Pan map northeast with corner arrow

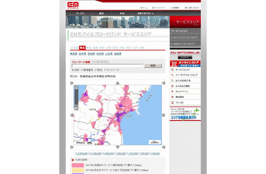pyautogui.click(x=164, y=83)
